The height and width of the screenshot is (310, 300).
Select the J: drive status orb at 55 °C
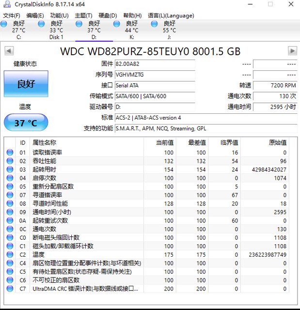154,24
